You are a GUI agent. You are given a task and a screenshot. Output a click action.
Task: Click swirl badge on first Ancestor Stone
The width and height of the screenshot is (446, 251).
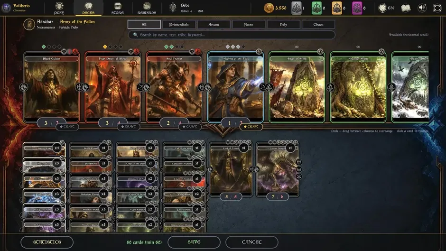[x=320, y=52]
